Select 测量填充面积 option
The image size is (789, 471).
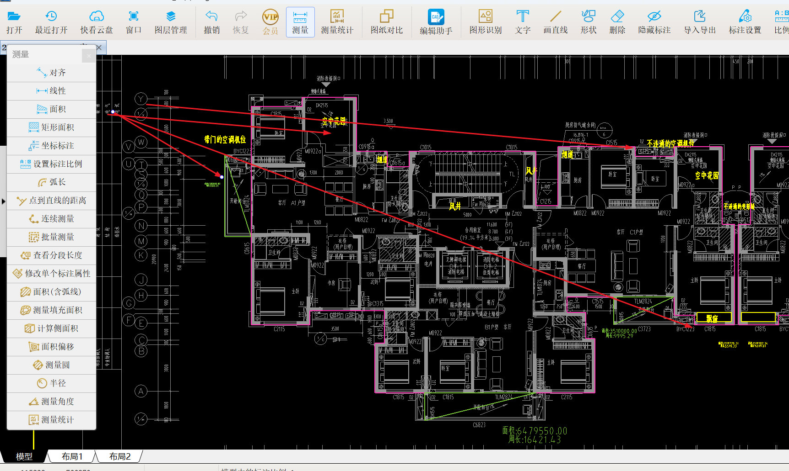pos(52,310)
